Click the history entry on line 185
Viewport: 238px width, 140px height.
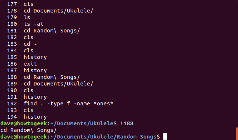[35, 57]
